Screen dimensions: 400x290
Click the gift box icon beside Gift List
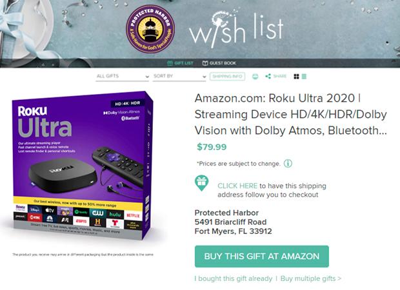[170, 63]
